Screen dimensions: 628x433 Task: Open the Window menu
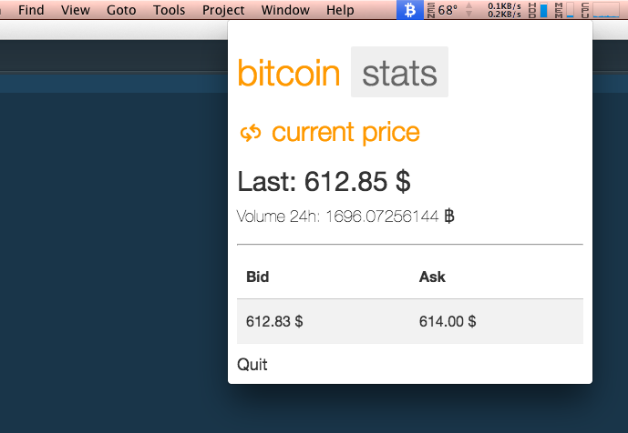point(285,10)
